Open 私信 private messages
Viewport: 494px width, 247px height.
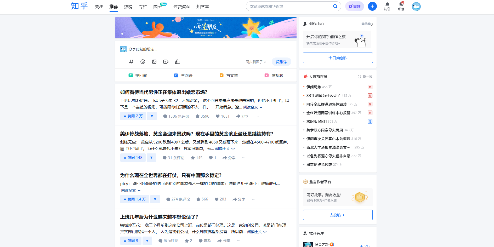click(401, 6)
